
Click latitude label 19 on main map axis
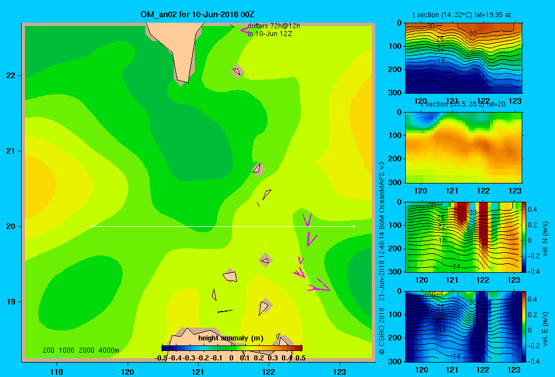[x=11, y=302]
